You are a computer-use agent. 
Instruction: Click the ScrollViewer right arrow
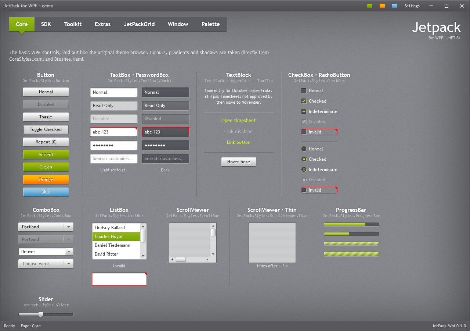(x=207, y=260)
